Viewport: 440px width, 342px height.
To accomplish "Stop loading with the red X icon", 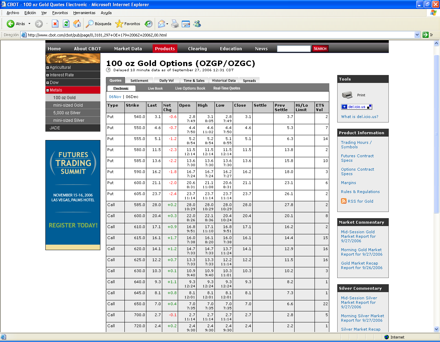I will [x=55, y=24].
